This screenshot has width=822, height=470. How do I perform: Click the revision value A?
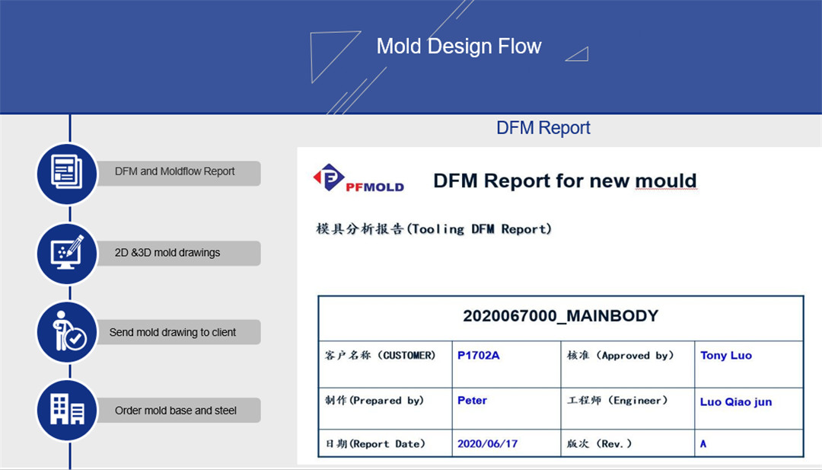703,444
